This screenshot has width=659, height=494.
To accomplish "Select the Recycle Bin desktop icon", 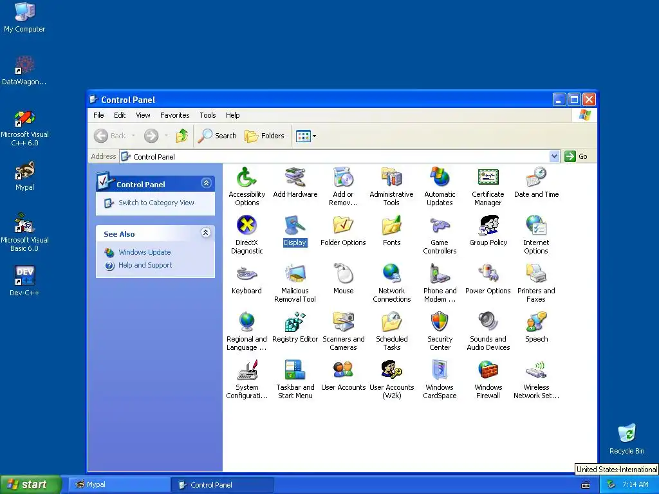I will [627, 439].
